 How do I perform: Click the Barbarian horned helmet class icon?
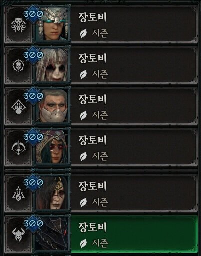tap(18, 234)
